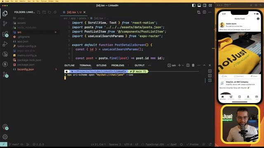The height and width of the screenshot is (148, 264).
Task: Switch to the PROBLEMS panel tab
Action: coord(118,65)
